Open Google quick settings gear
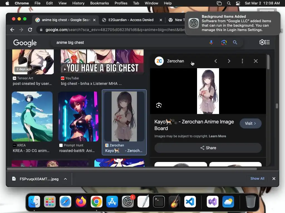285x213 pixels. click(x=262, y=42)
